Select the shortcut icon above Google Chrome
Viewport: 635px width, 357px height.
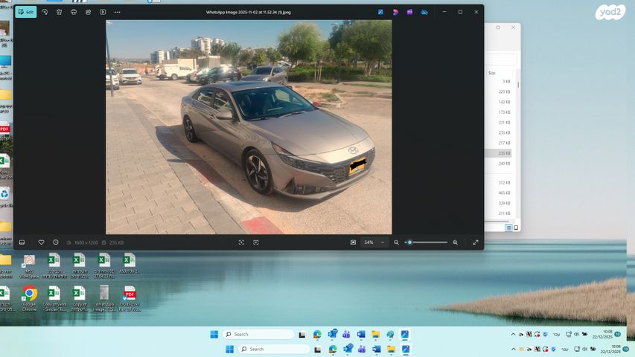point(29,266)
